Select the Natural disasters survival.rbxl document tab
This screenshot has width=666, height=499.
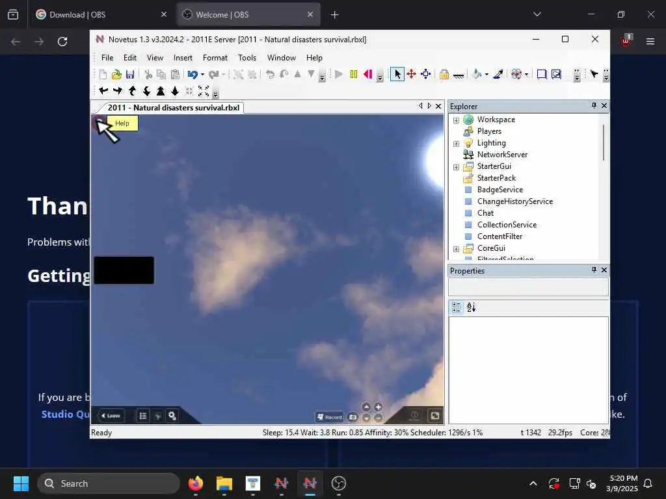coord(173,108)
